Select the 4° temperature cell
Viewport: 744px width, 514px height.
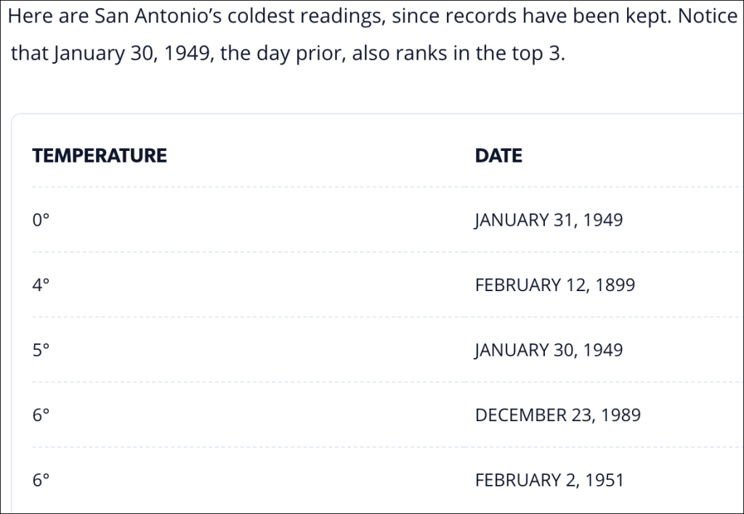coord(41,285)
